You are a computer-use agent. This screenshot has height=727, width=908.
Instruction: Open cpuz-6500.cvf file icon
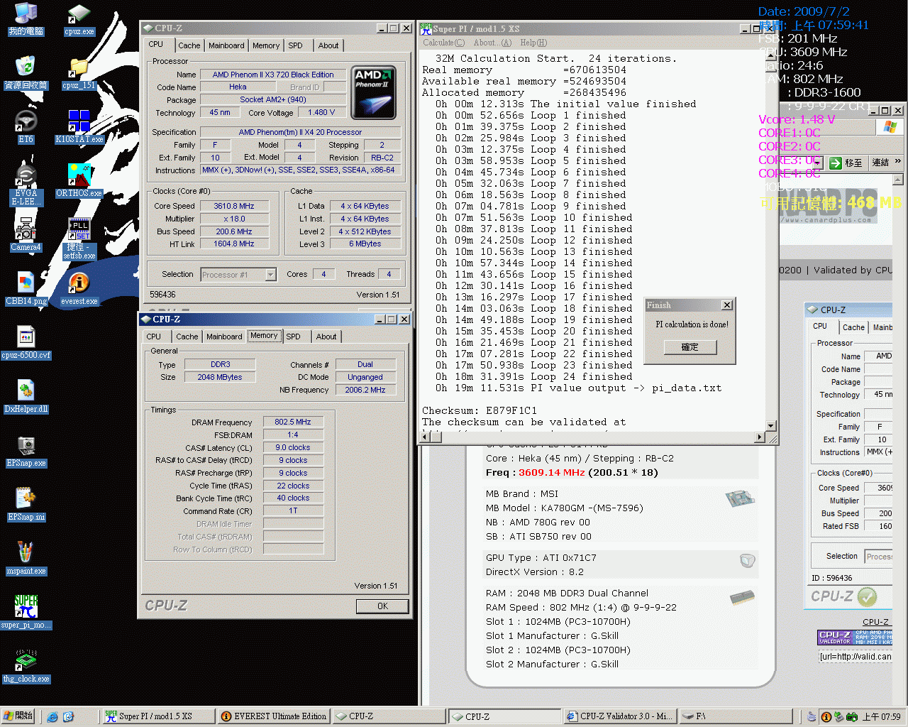(26, 343)
